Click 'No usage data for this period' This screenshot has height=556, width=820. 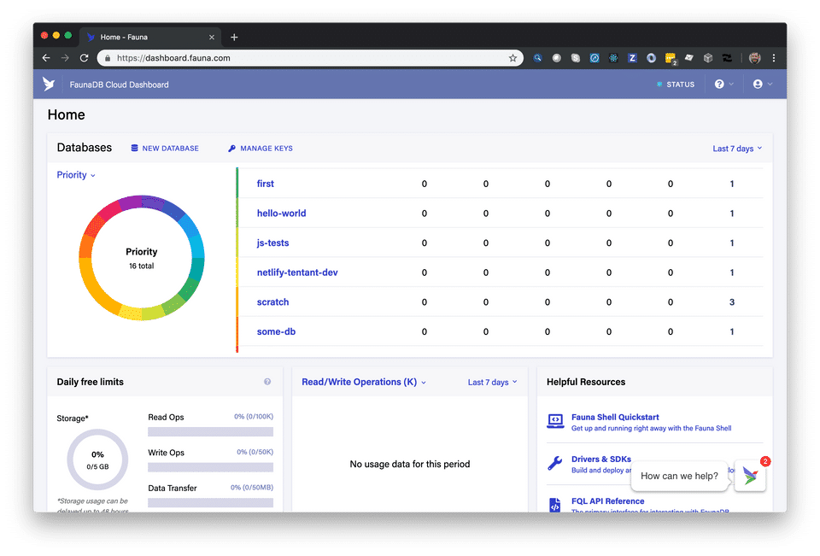click(409, 464)
